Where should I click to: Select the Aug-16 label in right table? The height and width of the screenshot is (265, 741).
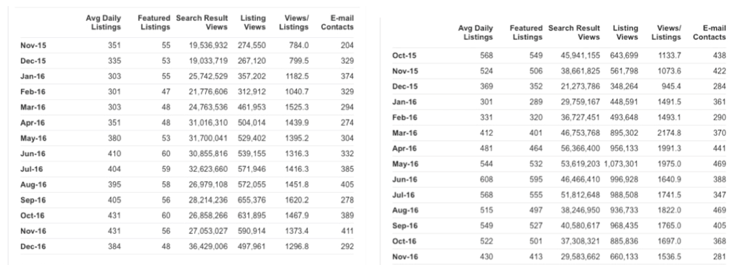[405, 210]
